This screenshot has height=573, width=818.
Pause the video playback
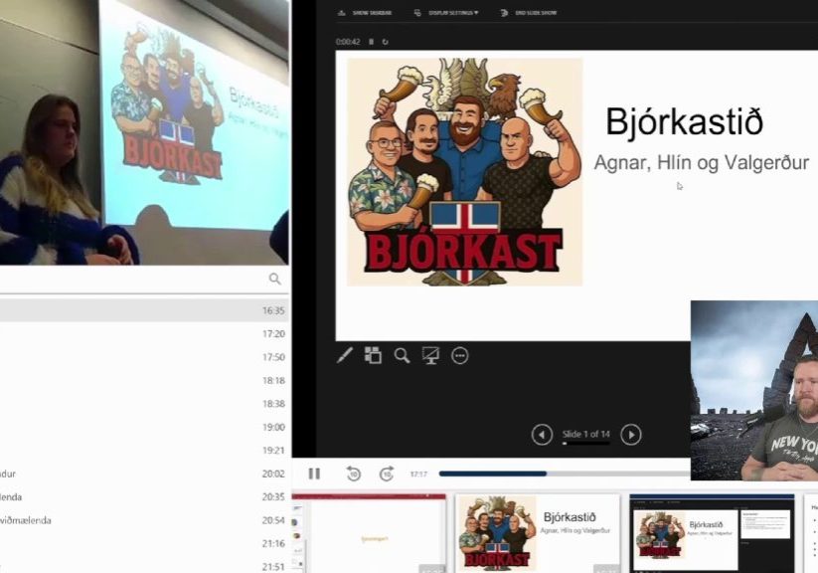click(x=314, y=475)
